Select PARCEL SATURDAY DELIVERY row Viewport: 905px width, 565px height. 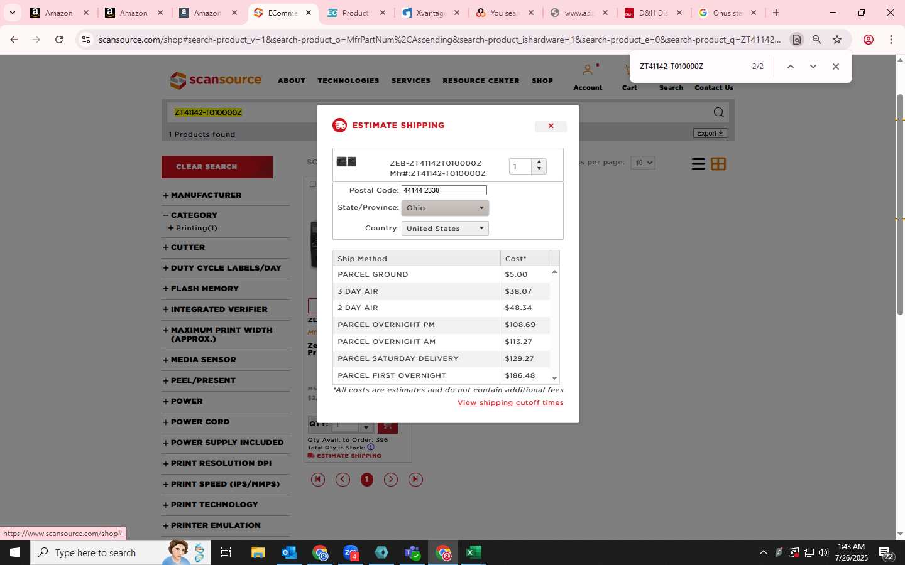pyautogui.click(x=441, y=358)
